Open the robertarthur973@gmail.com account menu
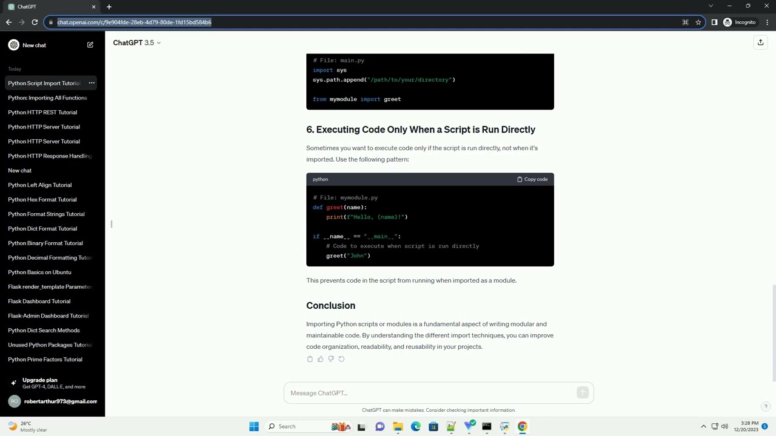This screenshot has height=436, width=776. [52, 401]
